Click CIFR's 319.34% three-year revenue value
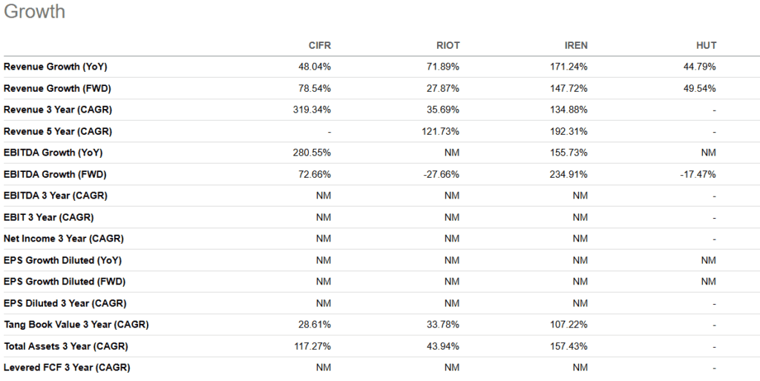Viewport: 760px width, 381px height. click(313, 110)
